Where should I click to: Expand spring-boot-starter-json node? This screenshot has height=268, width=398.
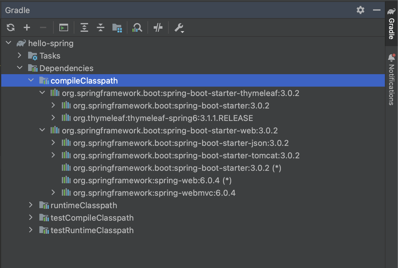pyautogui.click(x=53, y=143)
